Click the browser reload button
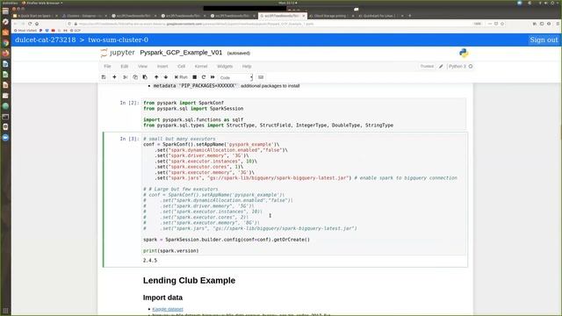 [x=30, y=24]
